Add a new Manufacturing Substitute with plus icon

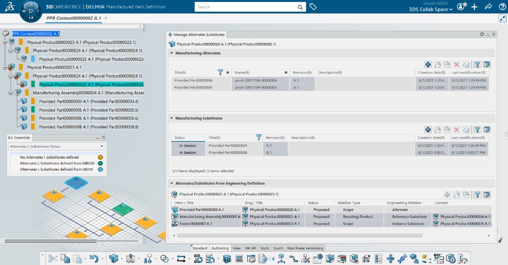pos(428,130)
